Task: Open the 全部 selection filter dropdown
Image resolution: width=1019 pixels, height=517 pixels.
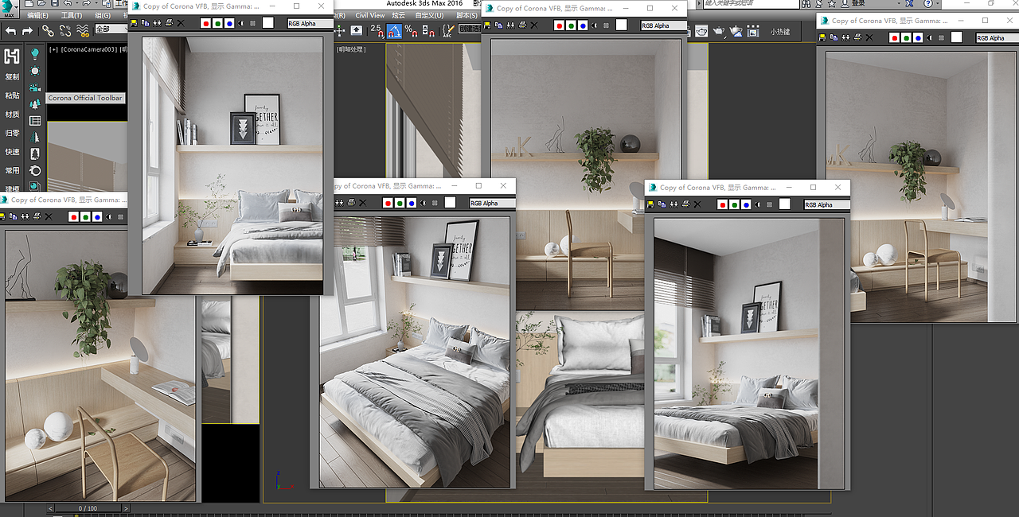Action: coord(110,29)
